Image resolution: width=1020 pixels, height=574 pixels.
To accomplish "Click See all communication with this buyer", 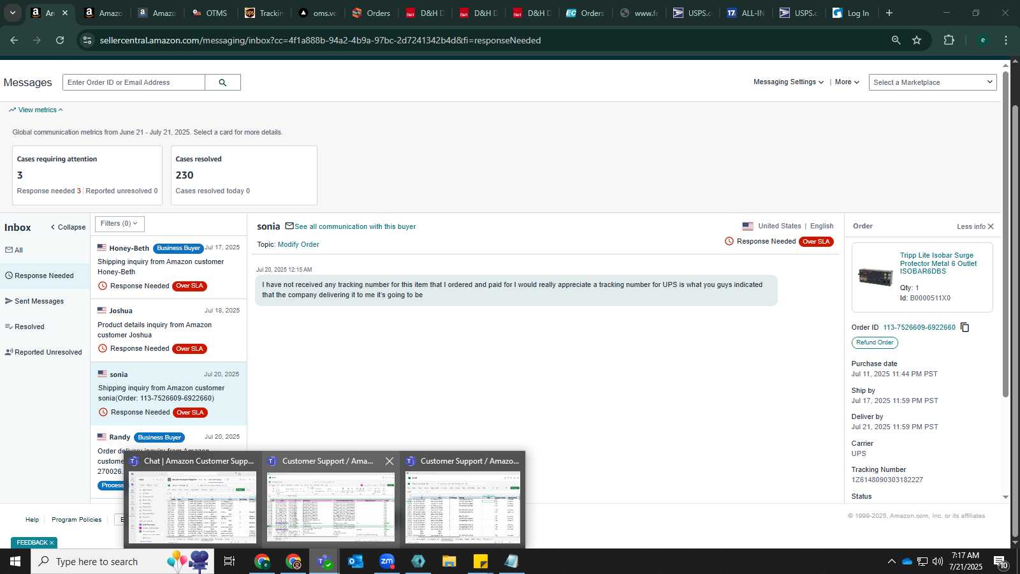I will 355,226.
